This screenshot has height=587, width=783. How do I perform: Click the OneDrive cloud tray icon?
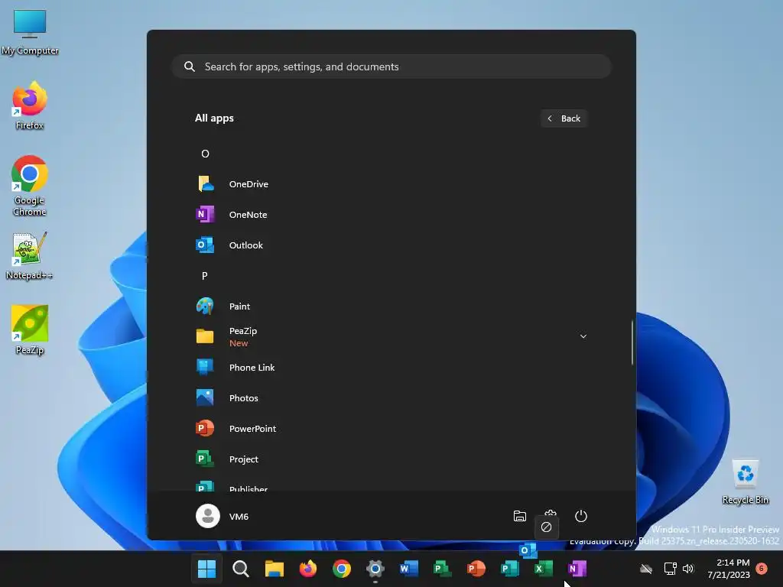646,569
